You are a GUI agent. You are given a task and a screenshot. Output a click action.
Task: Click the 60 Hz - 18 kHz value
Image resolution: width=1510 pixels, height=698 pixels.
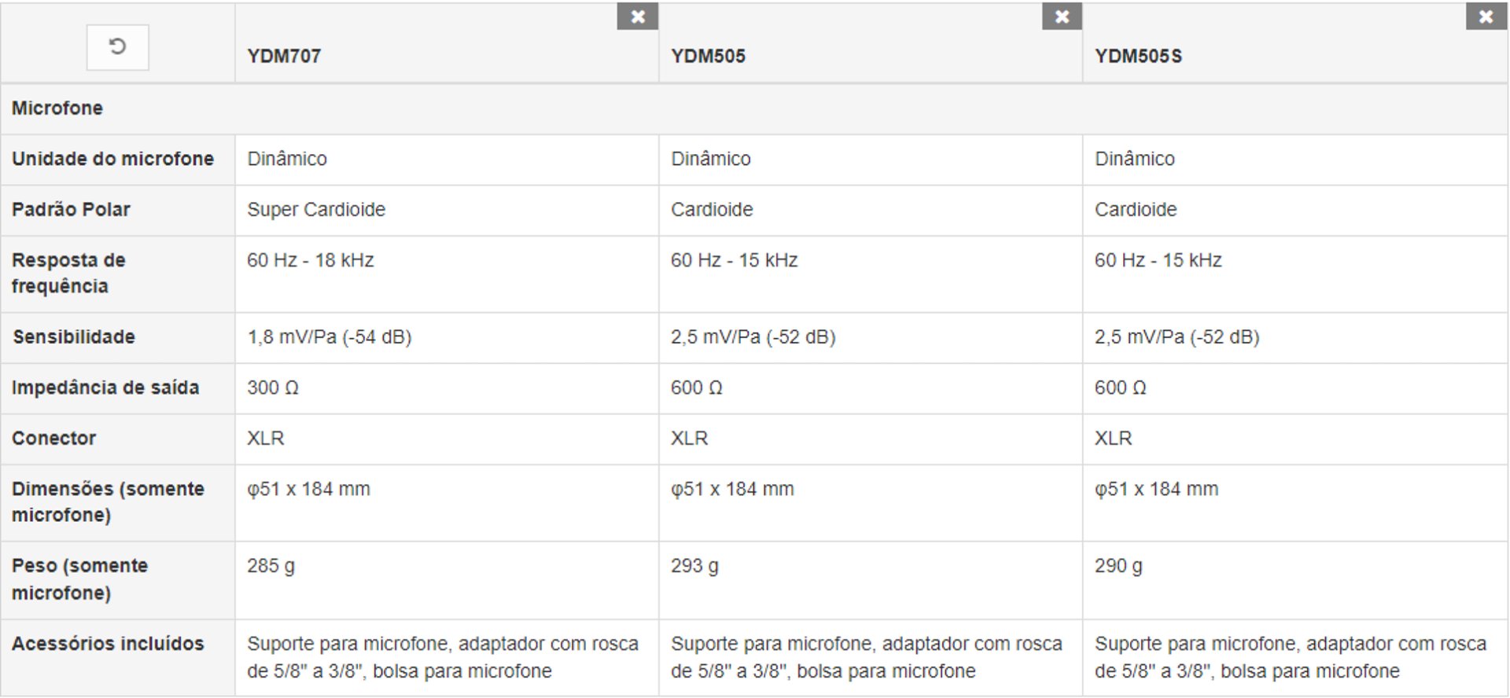pyautogui.click(x=311, y=260)
